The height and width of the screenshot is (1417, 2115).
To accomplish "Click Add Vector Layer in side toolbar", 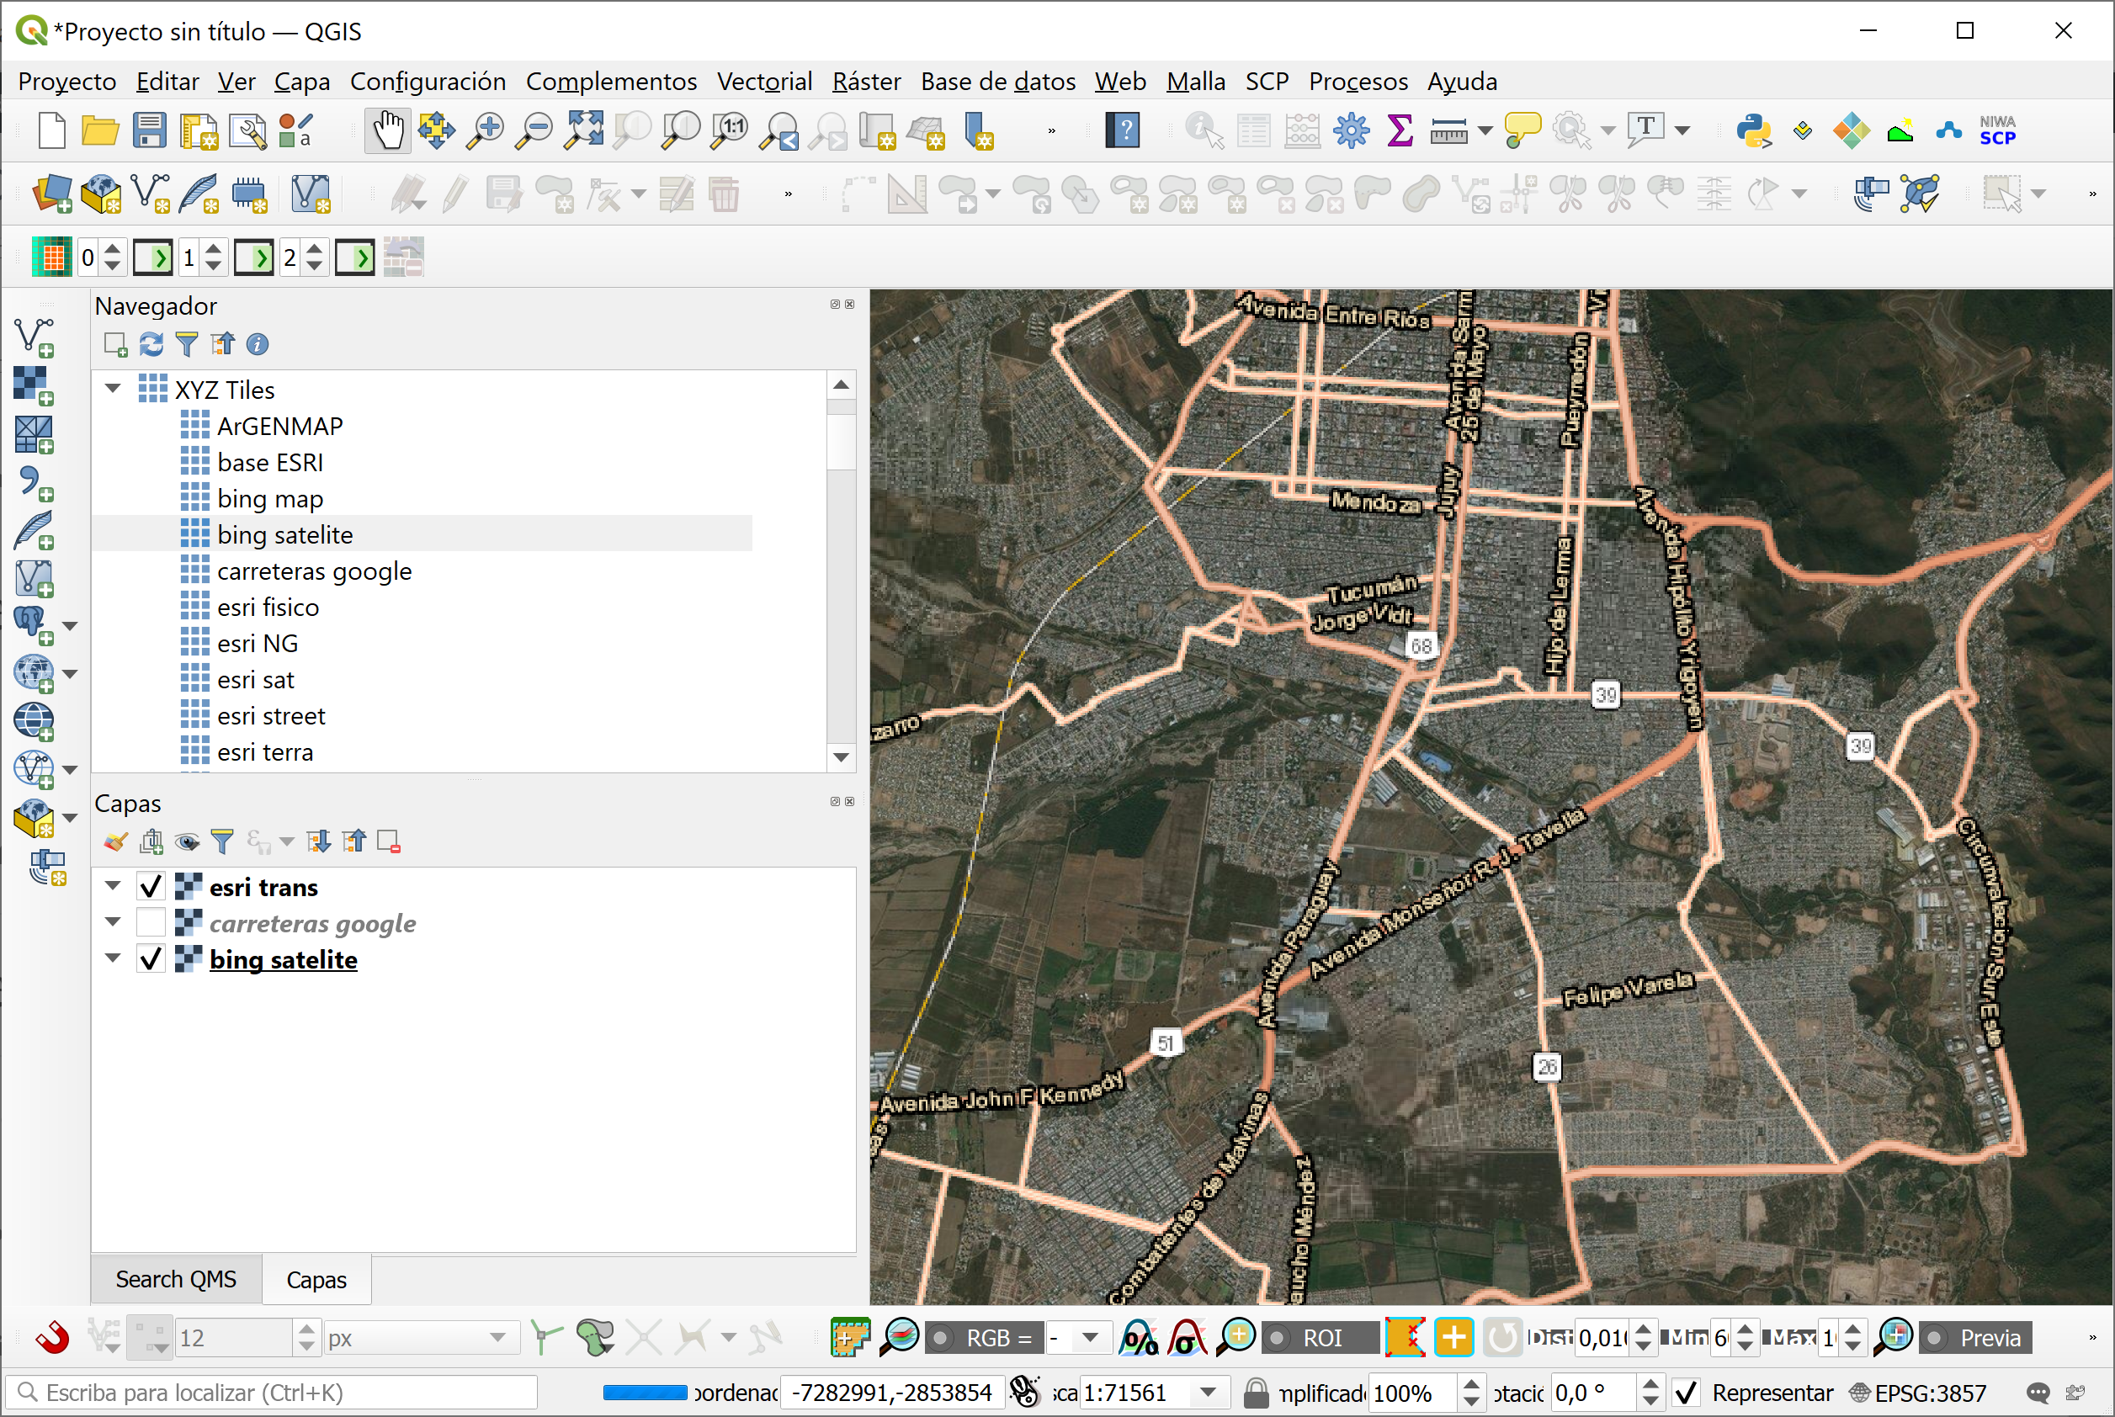I will point(35,338).
